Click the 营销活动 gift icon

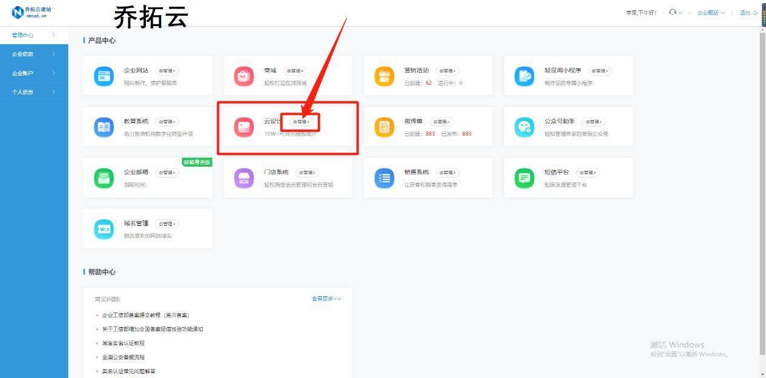point(384,76)
